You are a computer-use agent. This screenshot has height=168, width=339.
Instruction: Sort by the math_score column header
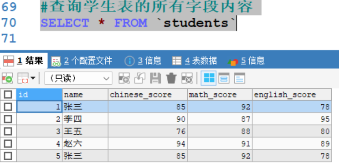pyautogui.click(x=220, y=95)
